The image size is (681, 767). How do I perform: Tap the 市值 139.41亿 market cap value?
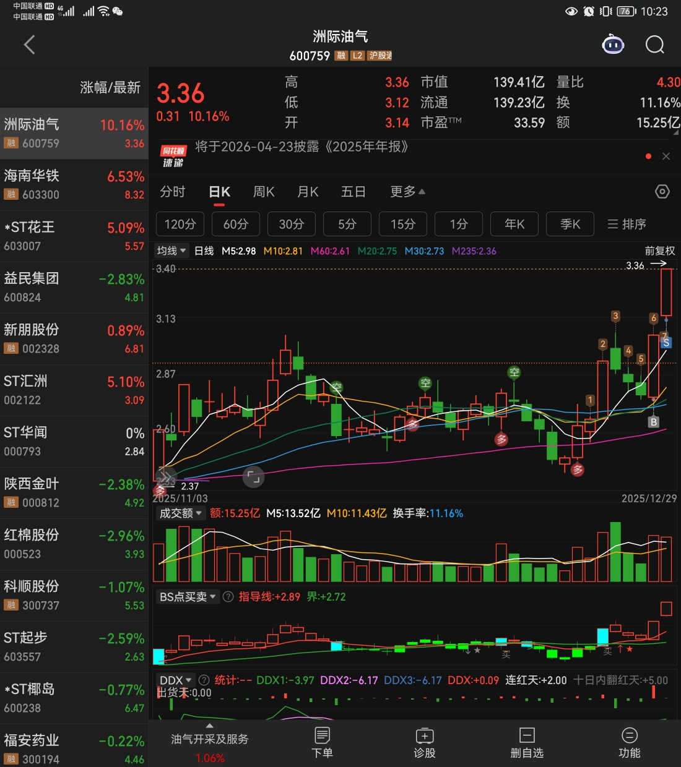pos(483,82)
